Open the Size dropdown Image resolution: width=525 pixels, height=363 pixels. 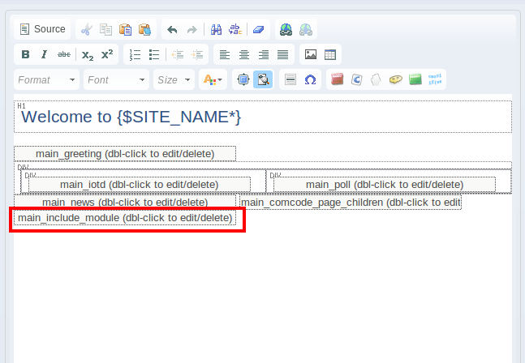(x=174, y=80)
